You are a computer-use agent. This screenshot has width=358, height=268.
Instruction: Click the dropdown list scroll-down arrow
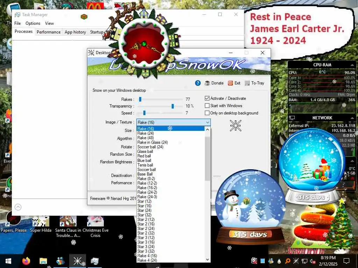207,259
